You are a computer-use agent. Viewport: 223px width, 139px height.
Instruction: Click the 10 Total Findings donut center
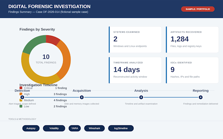point(46,59)
